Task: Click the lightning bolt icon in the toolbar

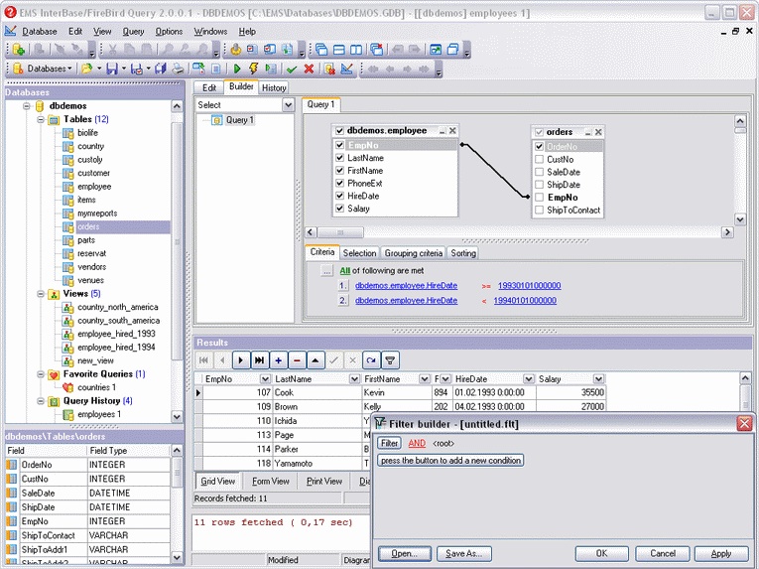Action: (253, 70)
